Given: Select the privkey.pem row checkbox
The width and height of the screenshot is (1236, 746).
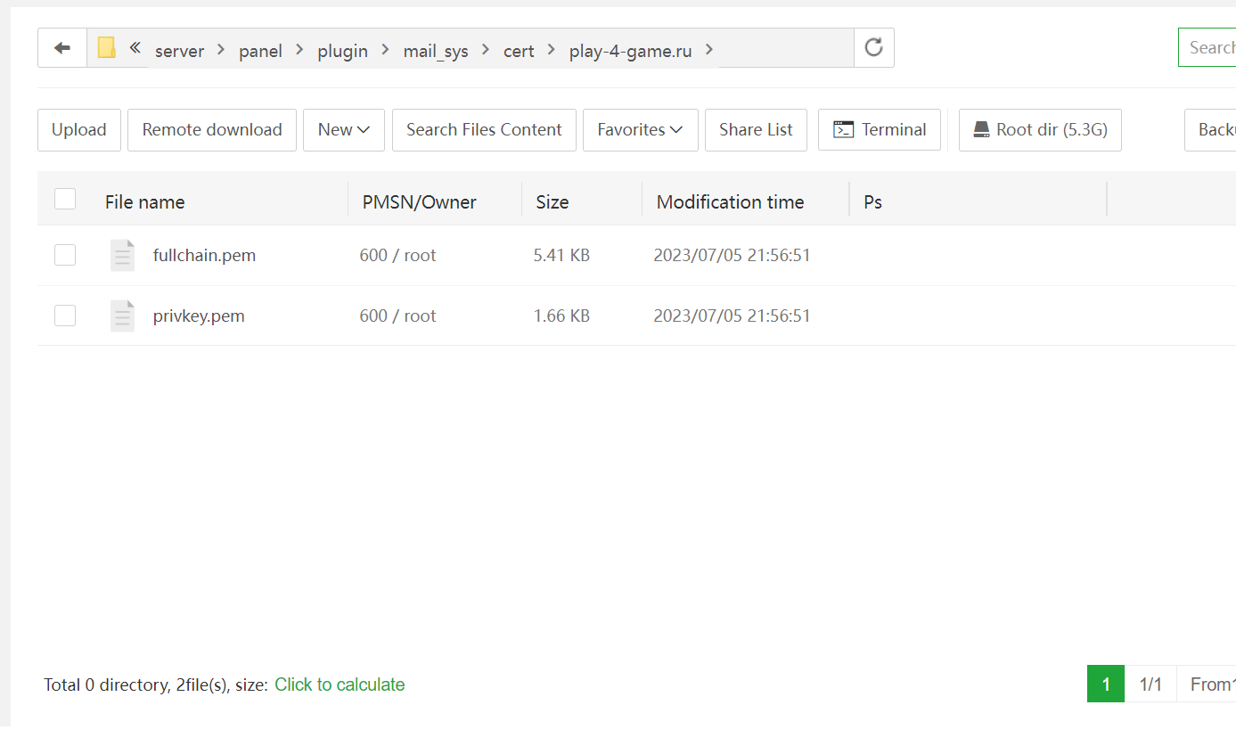Looking at the screenshot, I should coord(65,316).
